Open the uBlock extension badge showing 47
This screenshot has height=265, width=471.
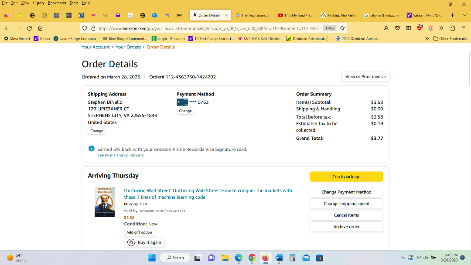(x=420, y=27)
